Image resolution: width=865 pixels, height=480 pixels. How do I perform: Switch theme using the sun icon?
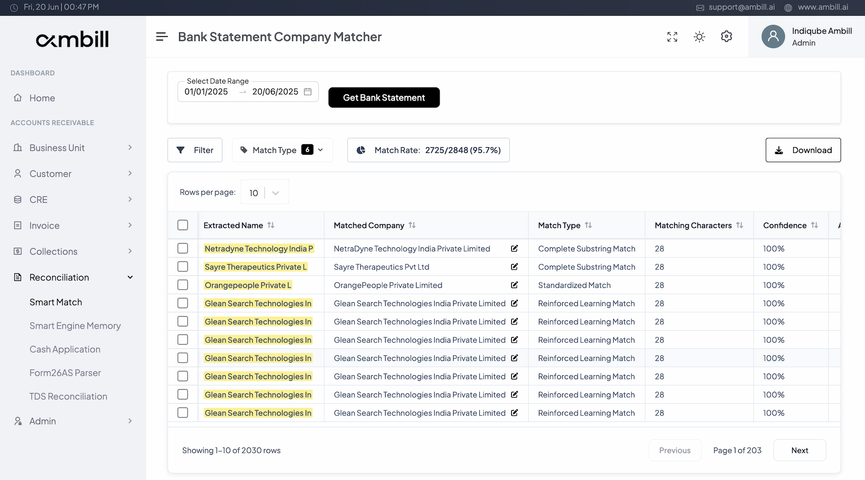tap(699, 37)
